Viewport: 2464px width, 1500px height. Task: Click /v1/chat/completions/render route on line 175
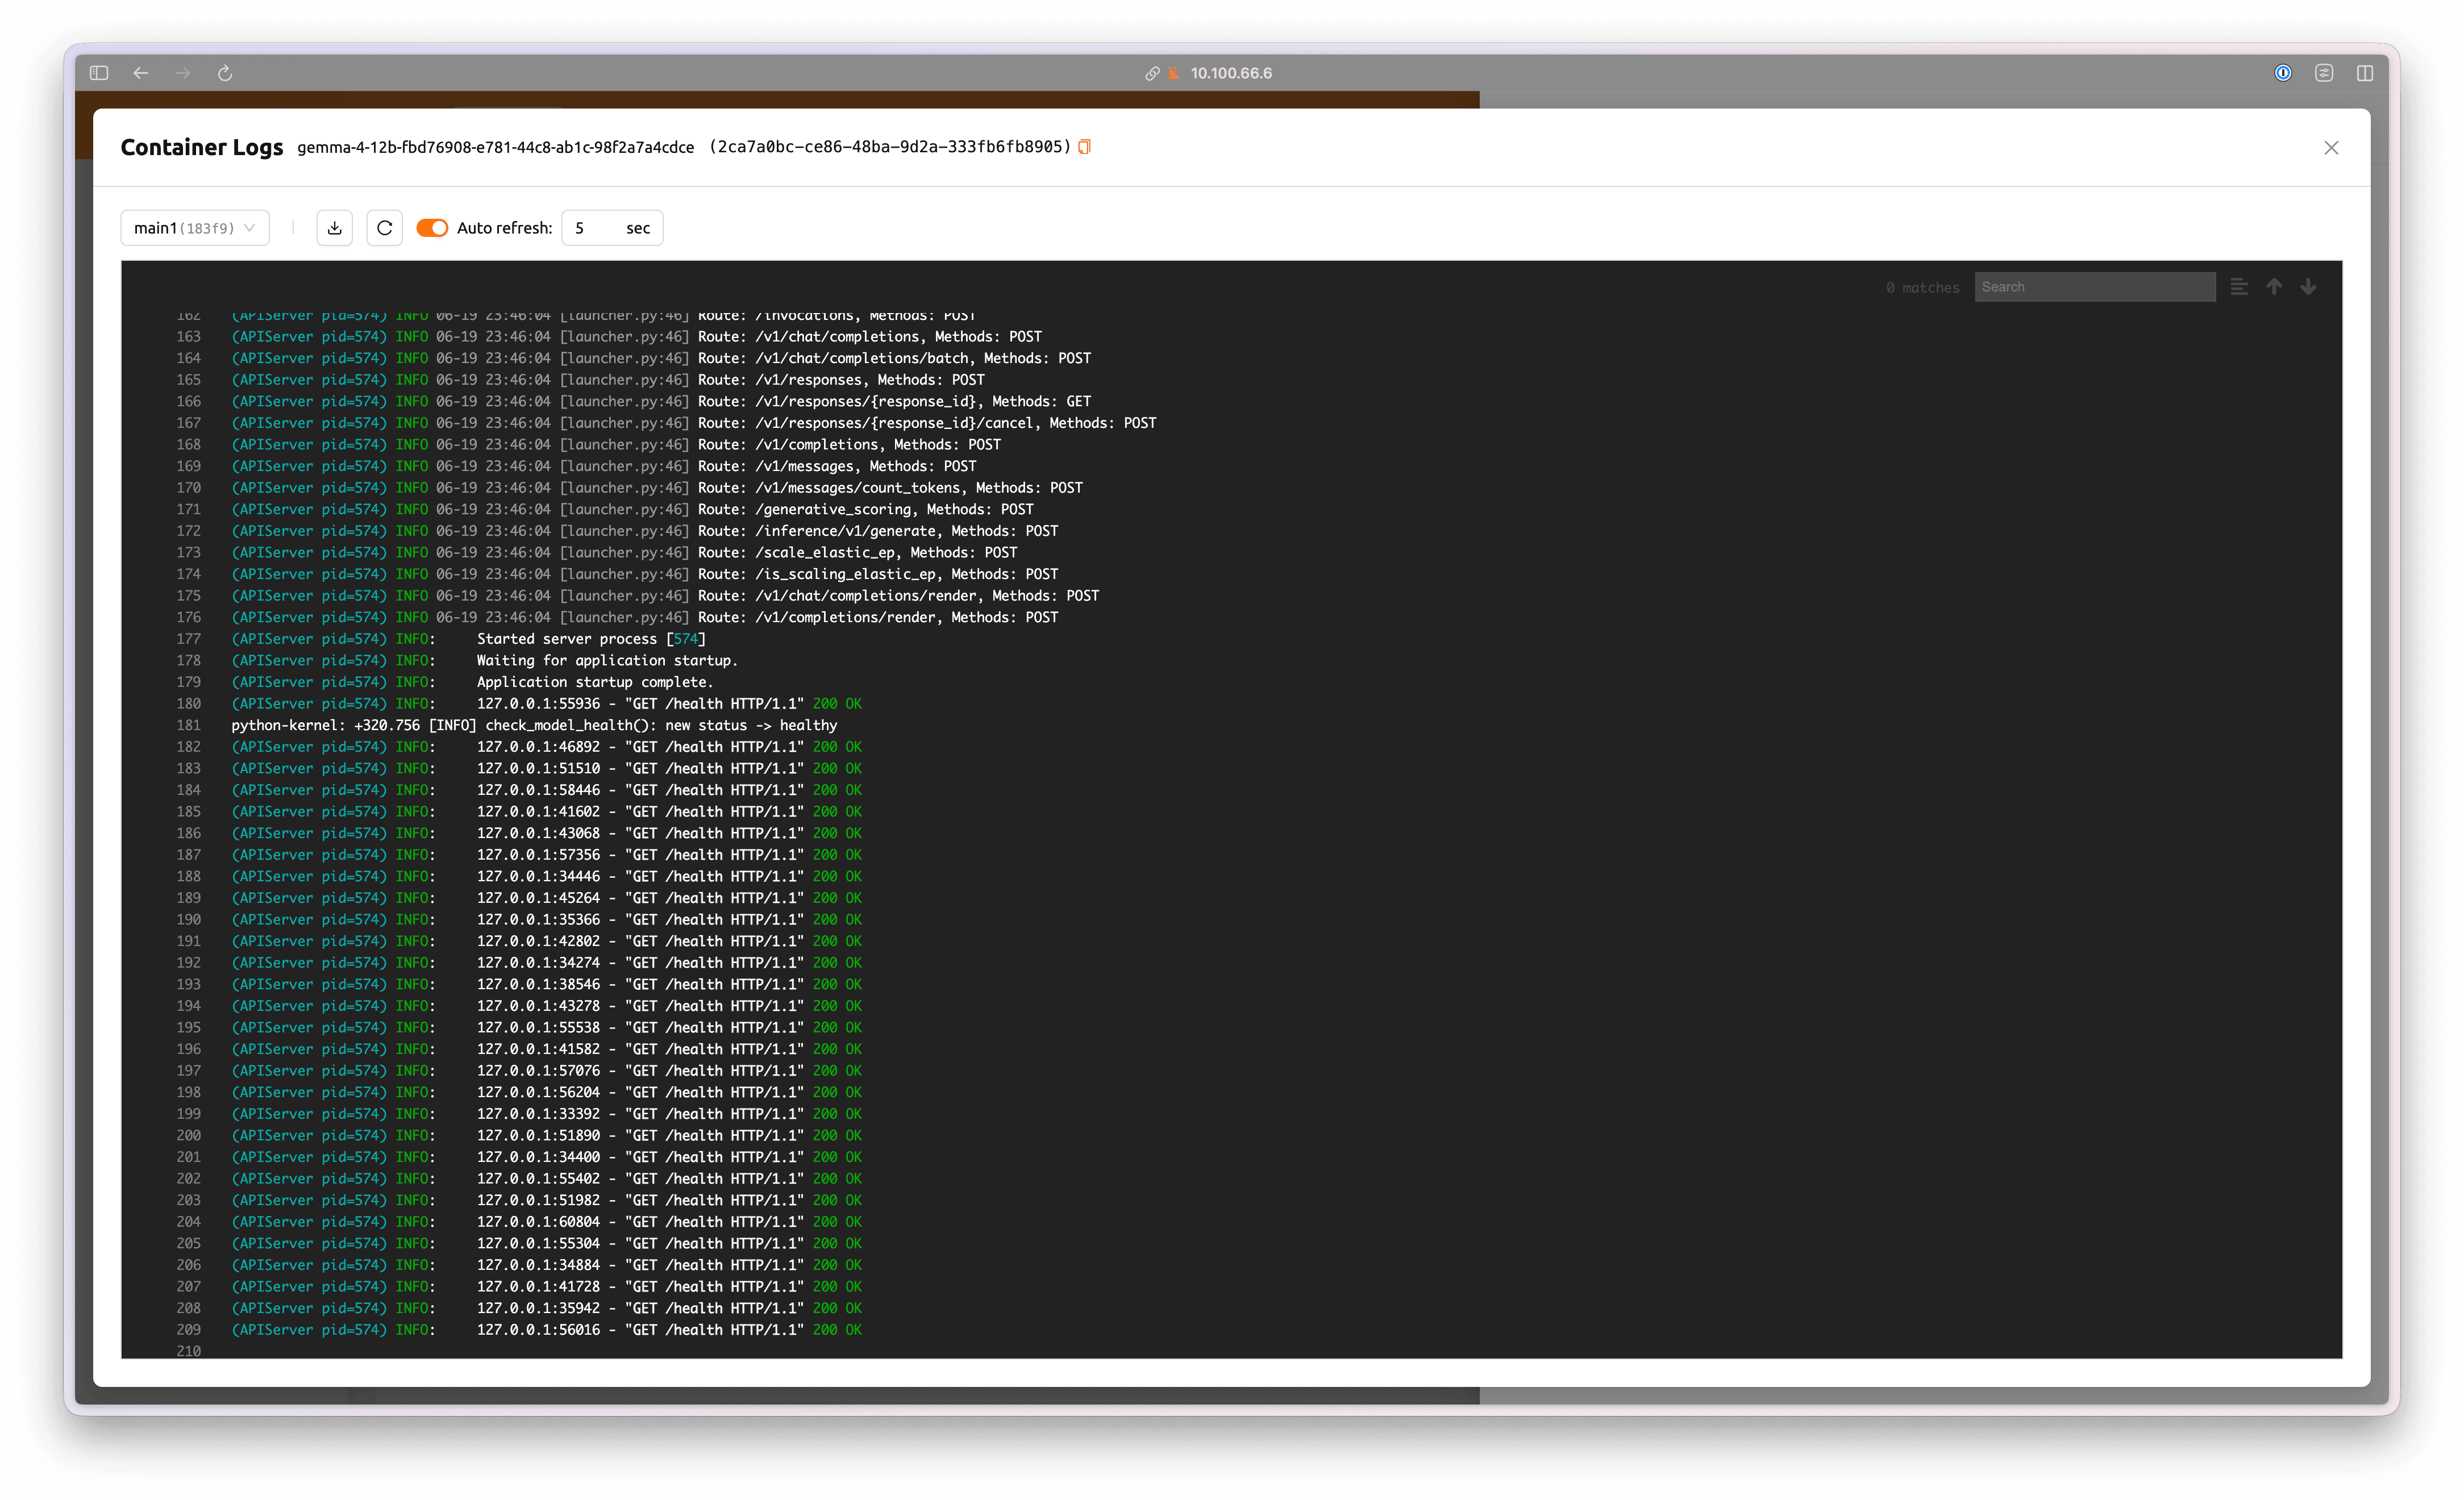tap(865, 596)
